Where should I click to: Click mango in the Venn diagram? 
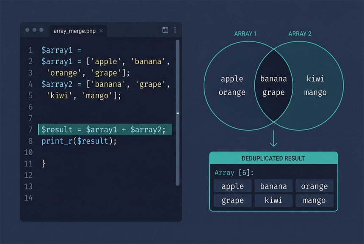tap(315, 93)
